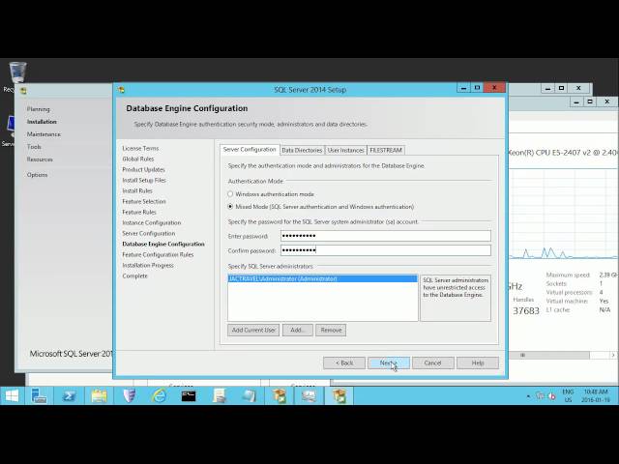This screenshot has width=619, height=464.
Task: Select Server Configuration step in left sidebar
Action: [149, 234]
